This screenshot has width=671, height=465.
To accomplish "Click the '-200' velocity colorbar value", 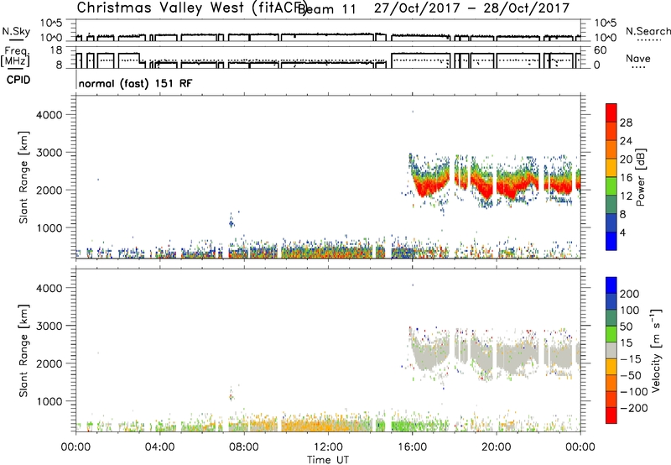I will pyautogui.click(x=634, y=408).
